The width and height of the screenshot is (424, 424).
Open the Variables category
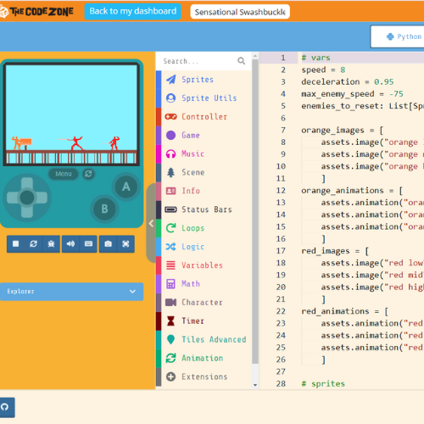click(204, 265)
